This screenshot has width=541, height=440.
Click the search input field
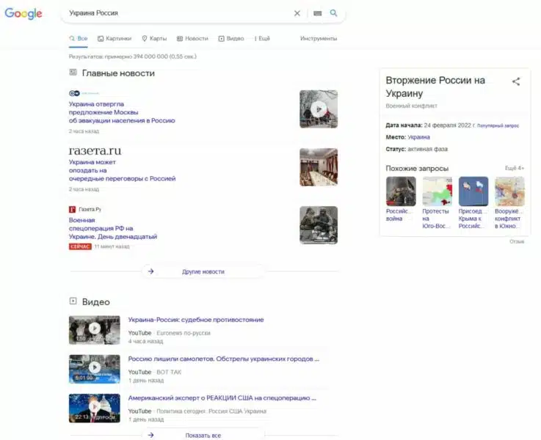click(176, 13)
